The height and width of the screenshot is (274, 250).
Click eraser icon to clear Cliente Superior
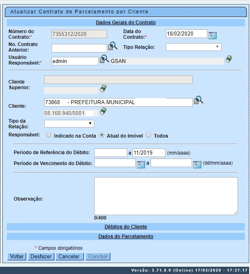[103, 88]
